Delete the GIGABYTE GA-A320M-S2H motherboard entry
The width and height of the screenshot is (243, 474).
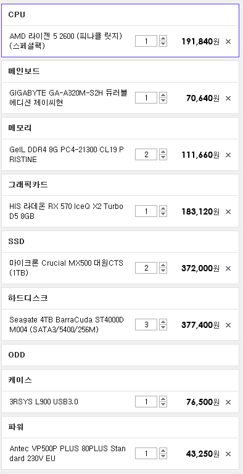click(x=228, y=98)
